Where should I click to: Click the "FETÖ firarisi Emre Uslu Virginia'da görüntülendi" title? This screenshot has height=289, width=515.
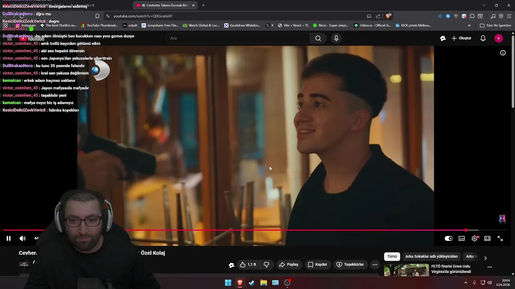(451, 269)
